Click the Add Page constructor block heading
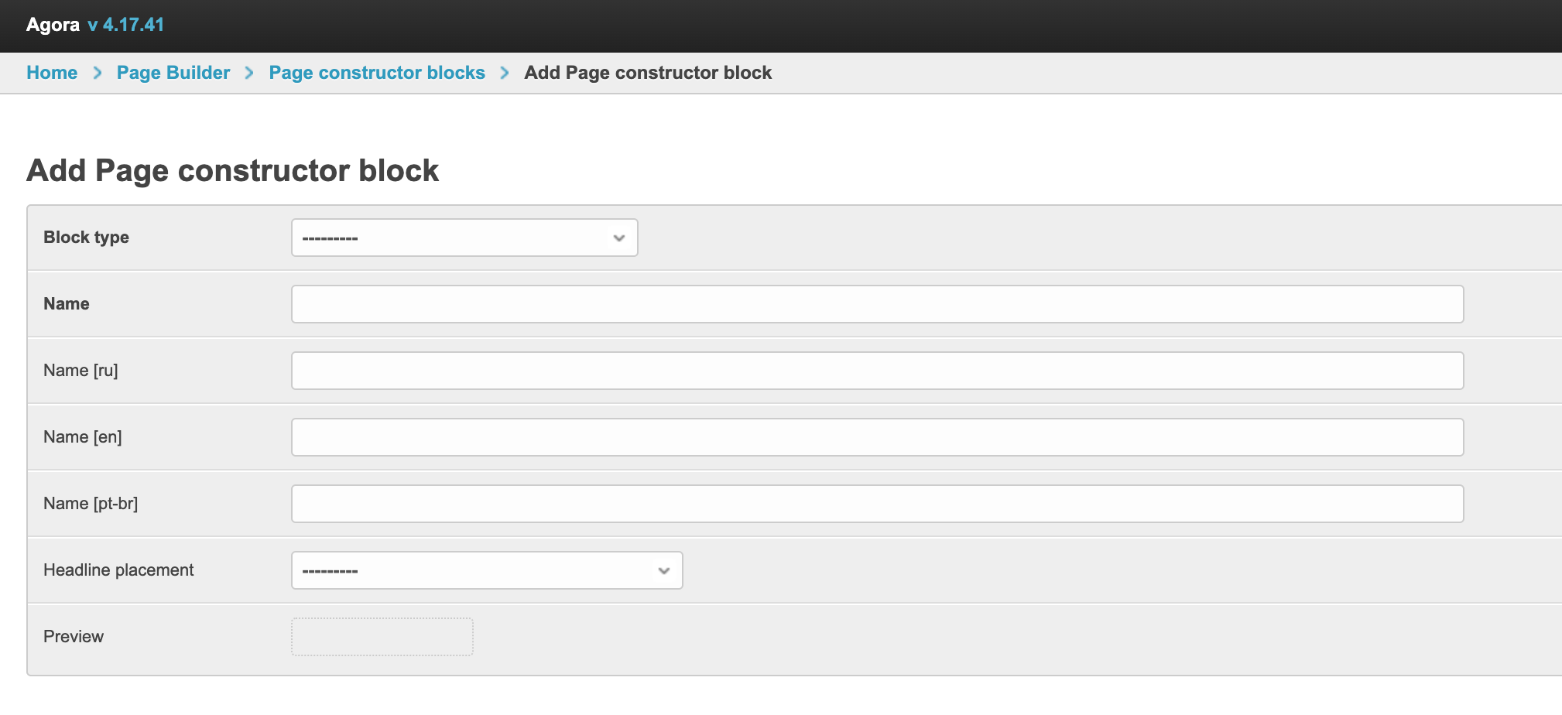1562x715 pixels. click(233, 171)
